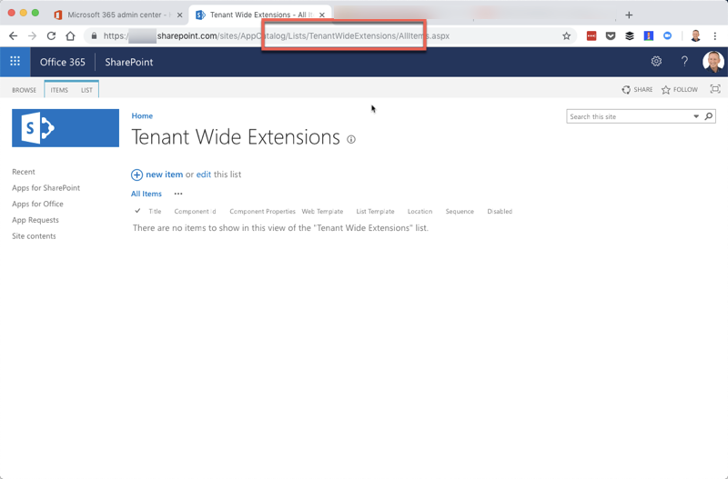Sort by Web Template column
The height and width of the screenshot is (479, 728).
pos(322,212)
